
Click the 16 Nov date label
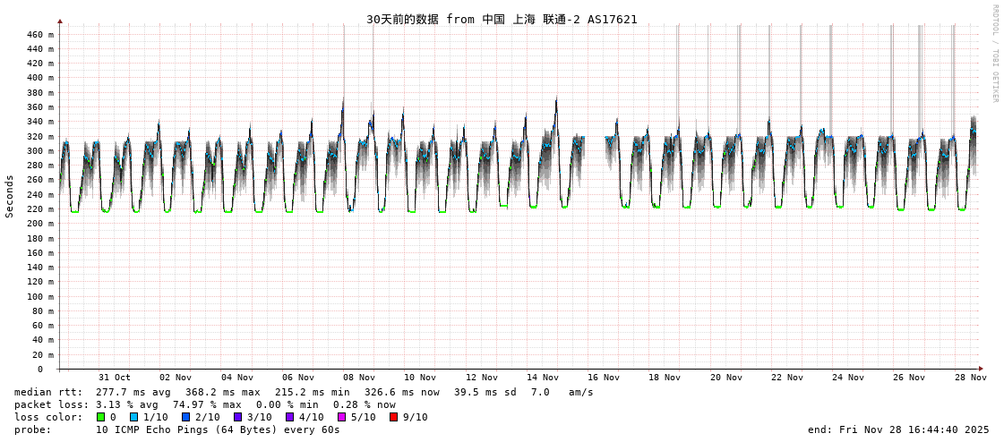pos(604,378)
